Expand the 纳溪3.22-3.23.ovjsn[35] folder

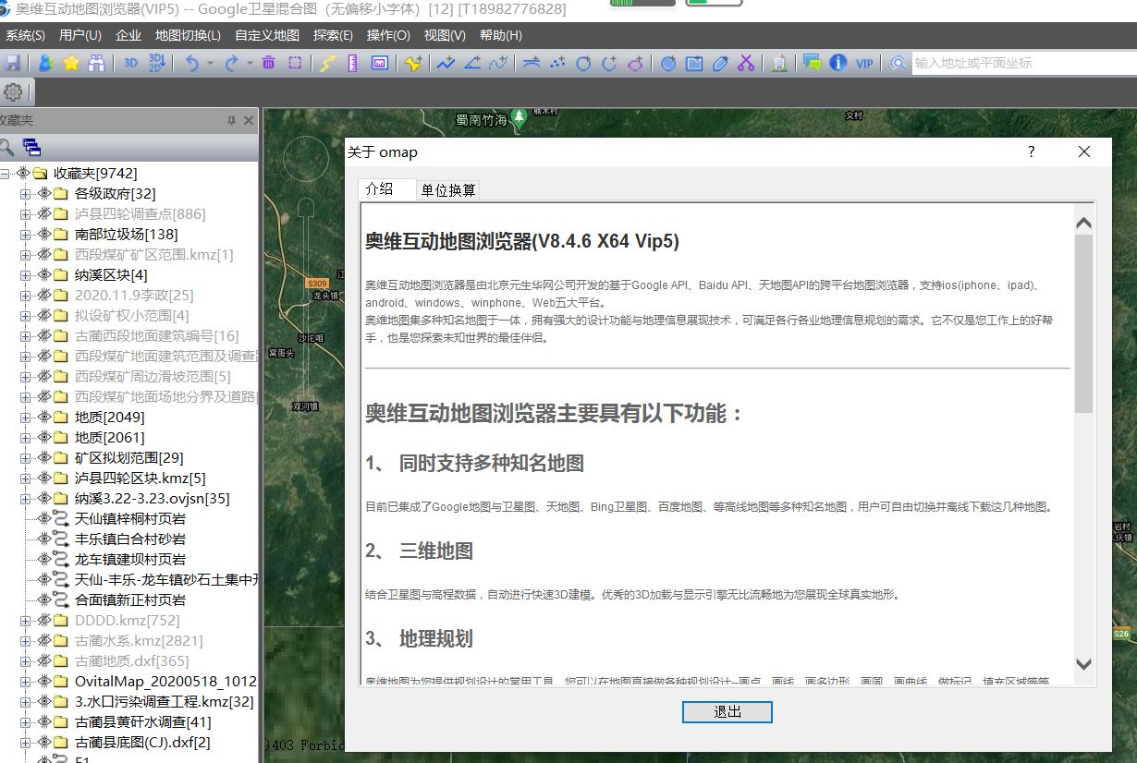(26, 499)
